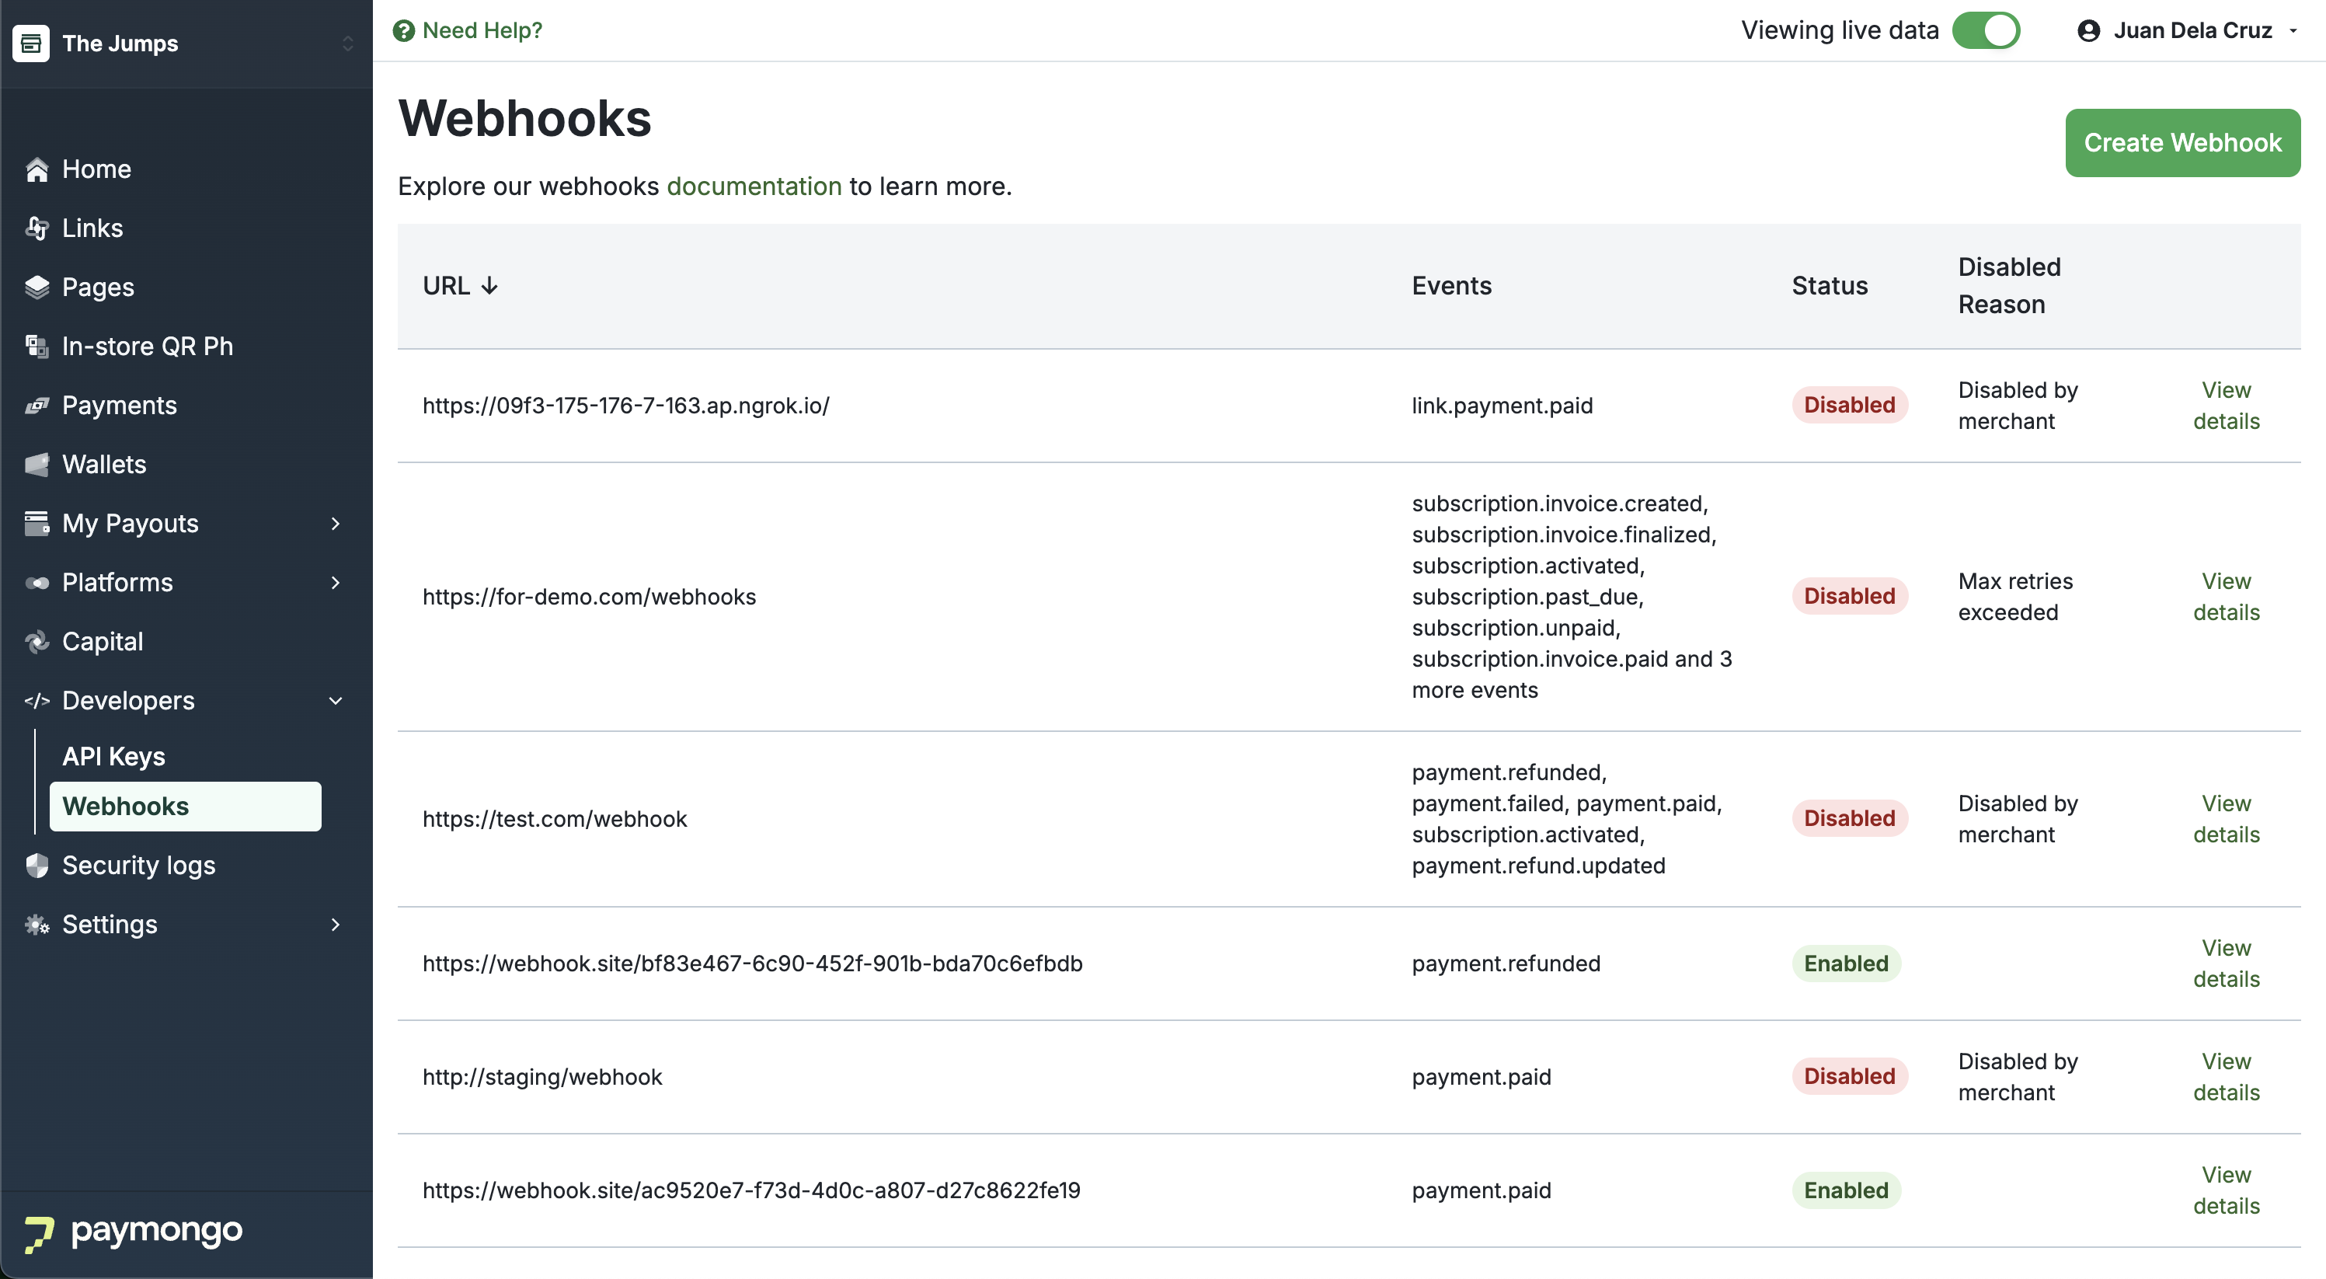
Task: Expand the Platforms submenu chevron
Action: 336,583
